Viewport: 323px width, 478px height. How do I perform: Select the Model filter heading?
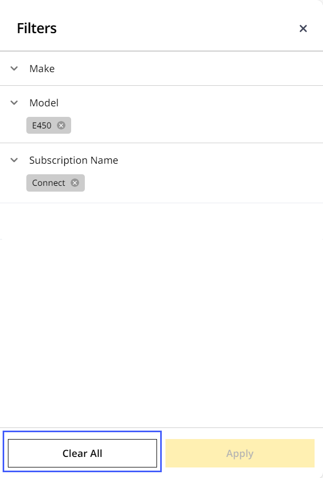(44, 103)
